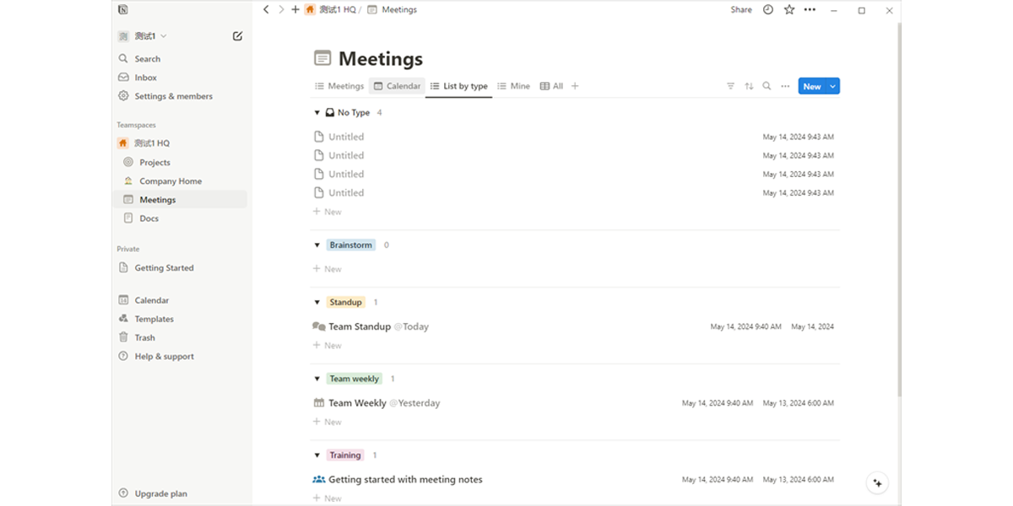Open Projects in the sidebar
Screen dimensions: 1013x506
point(154,162)
